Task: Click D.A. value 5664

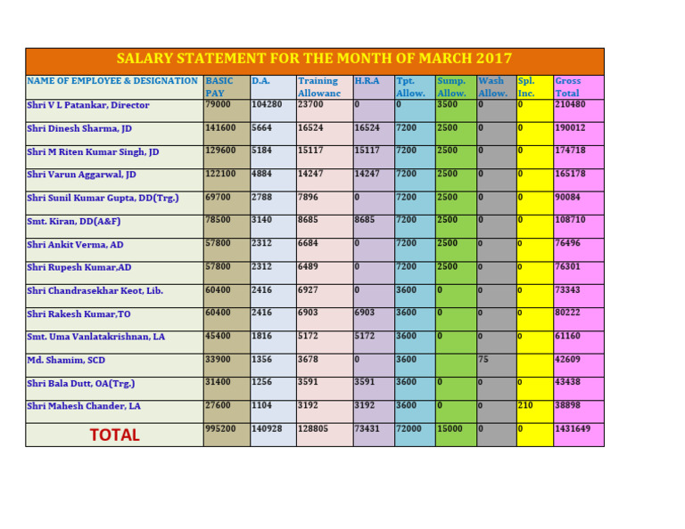Action: click(261, 127)
